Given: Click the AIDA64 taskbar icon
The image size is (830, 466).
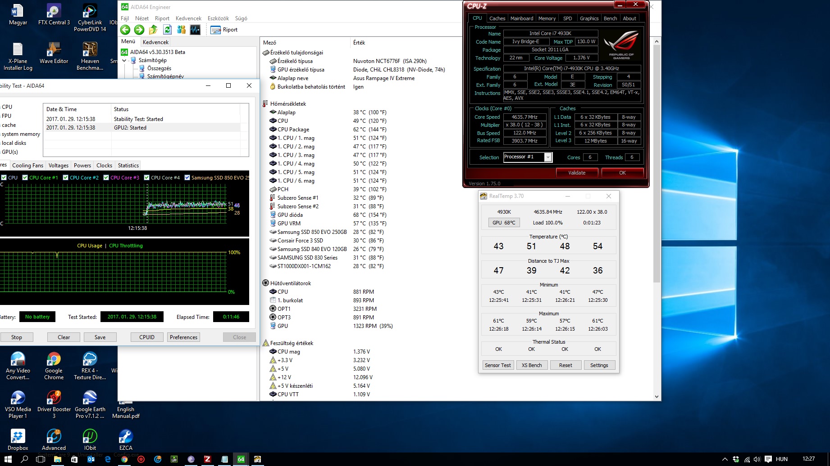Looking at the screenshot, I should [x=241, y=459].
